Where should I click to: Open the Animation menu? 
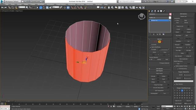click(50, 4)
